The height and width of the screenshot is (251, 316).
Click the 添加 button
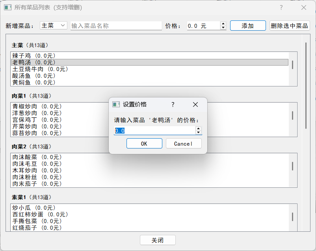pos(248,26)
